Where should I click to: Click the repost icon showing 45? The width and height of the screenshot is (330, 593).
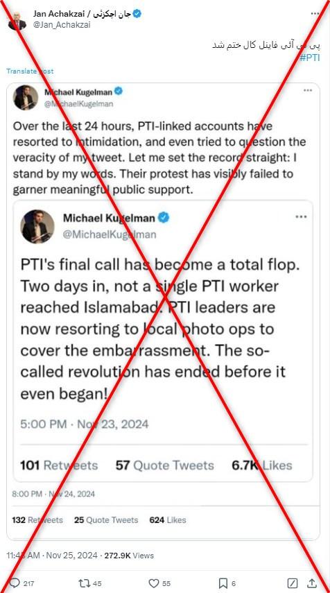pyautogui.click(x=83, y=583)
